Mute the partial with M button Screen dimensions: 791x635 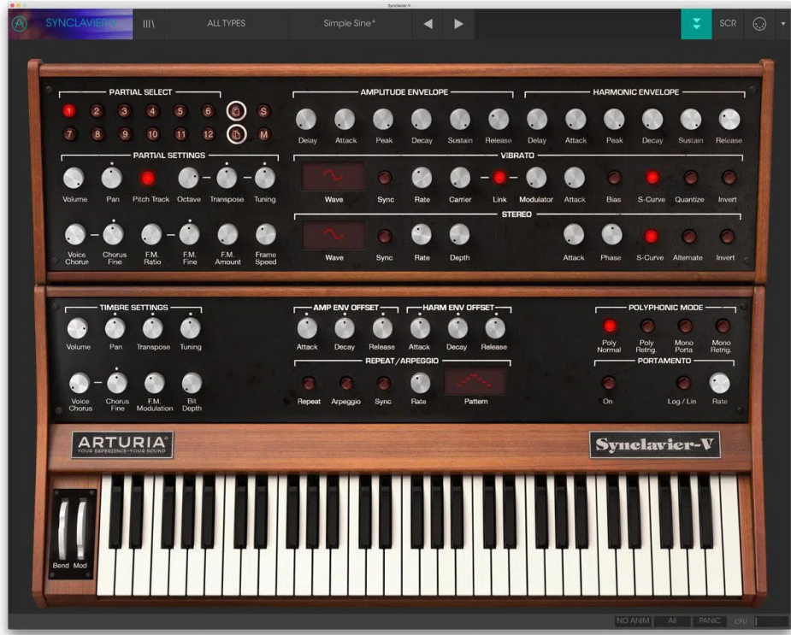point(263,134)
